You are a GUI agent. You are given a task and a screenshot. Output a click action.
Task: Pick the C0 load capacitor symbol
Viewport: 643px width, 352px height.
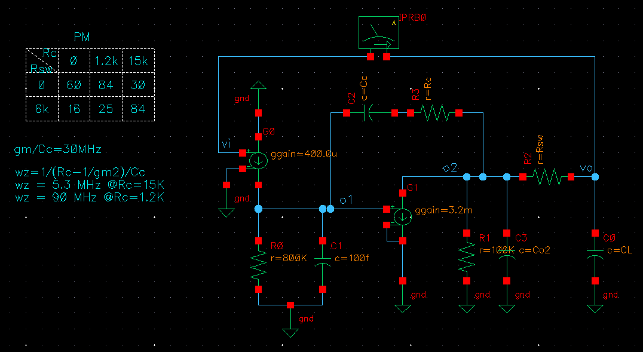click(x=595, y=256)
